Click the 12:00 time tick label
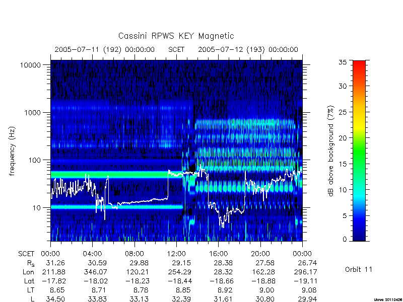The image size is (403, 302). (176, 254)
